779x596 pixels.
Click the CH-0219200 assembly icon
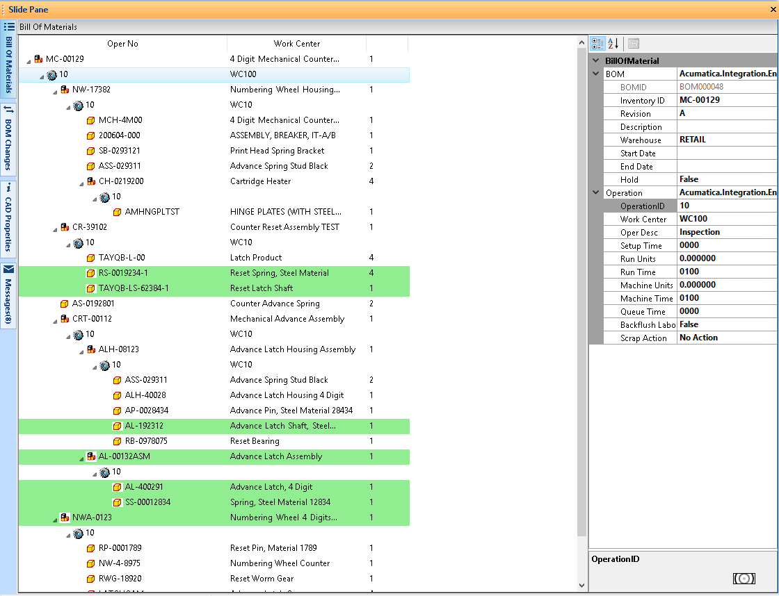[91, 181]
